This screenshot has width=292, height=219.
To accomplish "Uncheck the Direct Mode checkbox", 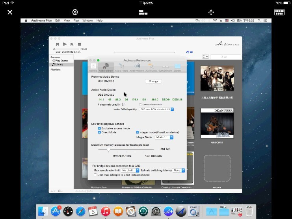I will click(99, 132).
